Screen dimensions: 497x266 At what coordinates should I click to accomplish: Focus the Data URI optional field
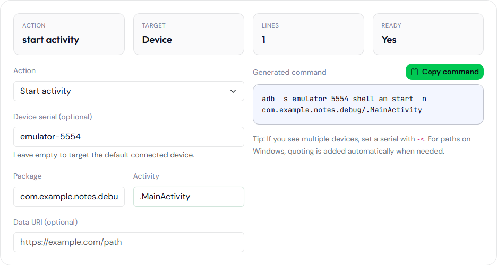128,242
